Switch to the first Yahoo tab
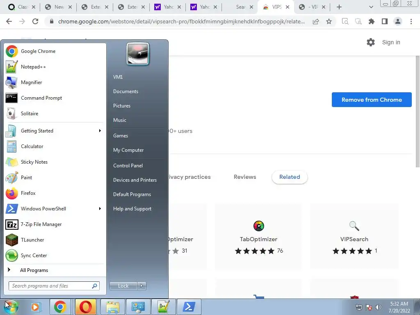Screen dimensions: 420x315 tap(168, 7)
